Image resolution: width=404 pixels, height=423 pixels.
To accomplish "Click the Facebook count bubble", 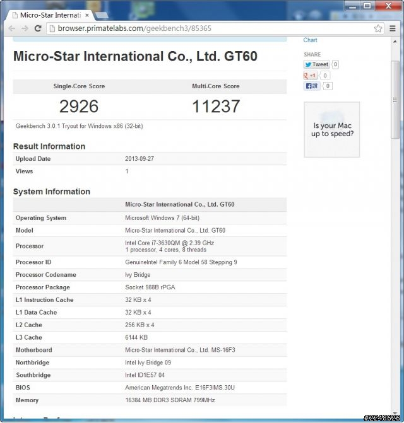I will click(x=328, y=86).
